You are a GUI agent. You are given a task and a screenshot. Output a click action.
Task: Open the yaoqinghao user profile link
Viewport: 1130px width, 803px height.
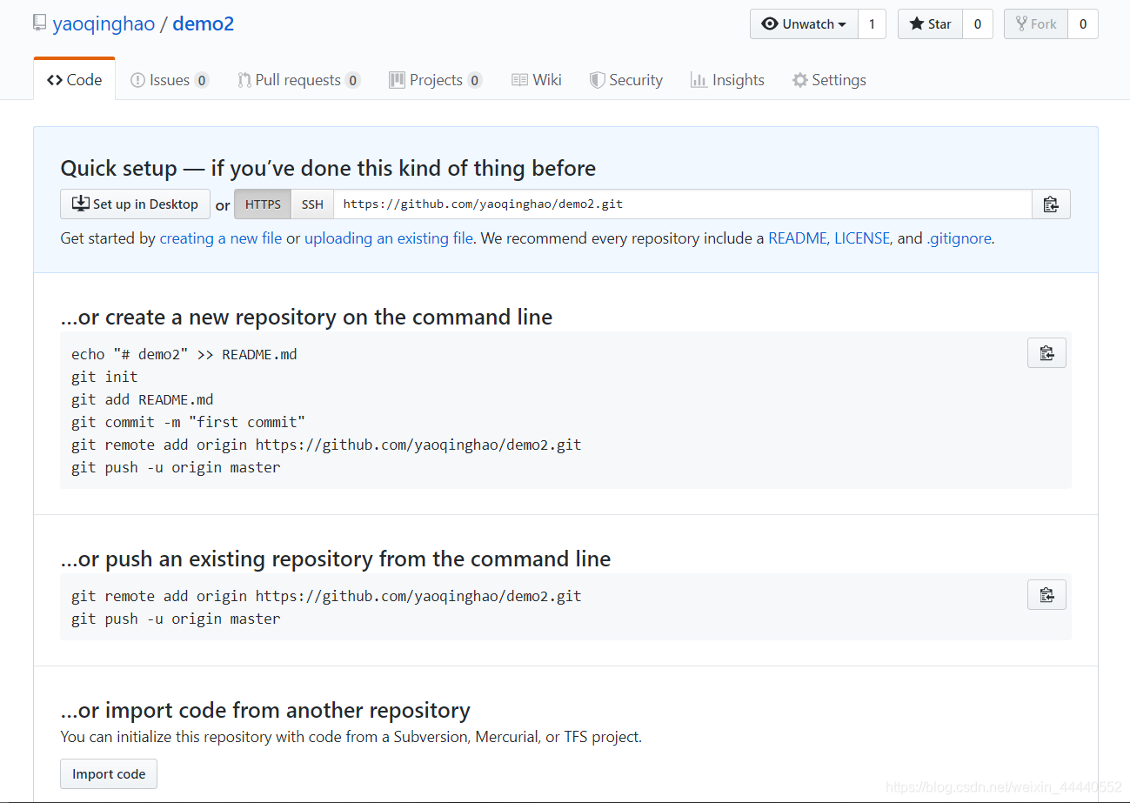click(x=104, y=23)
